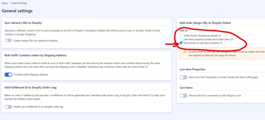Click help icon after Both Notes option
265x120 pixels.
coord(221,43)
